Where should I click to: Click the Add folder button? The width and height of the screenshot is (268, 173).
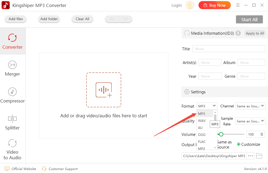pos(49,19)
